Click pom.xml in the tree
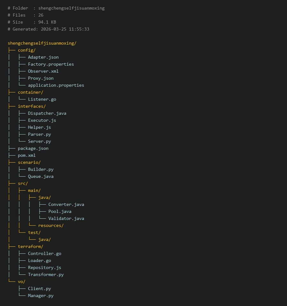Screen dimensions: 287x306 [26, 156]
